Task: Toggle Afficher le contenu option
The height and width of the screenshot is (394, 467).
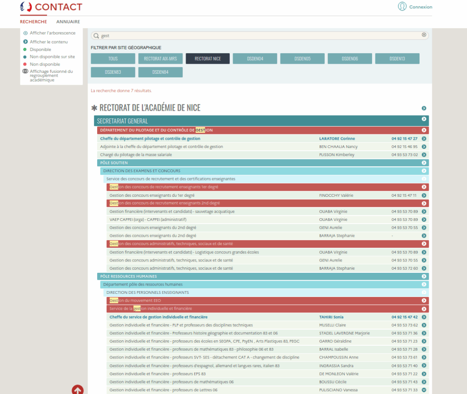Action: [25, 42]
